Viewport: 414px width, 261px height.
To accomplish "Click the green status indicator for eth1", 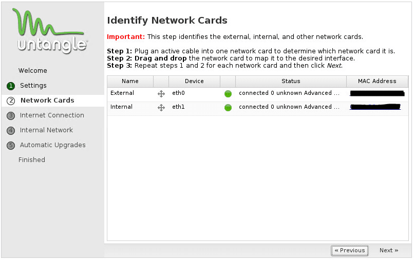I will click(228, 108).
